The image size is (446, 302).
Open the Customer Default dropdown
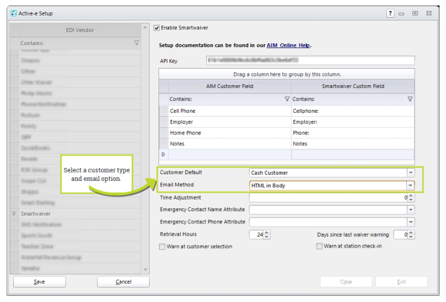(411, 173)
